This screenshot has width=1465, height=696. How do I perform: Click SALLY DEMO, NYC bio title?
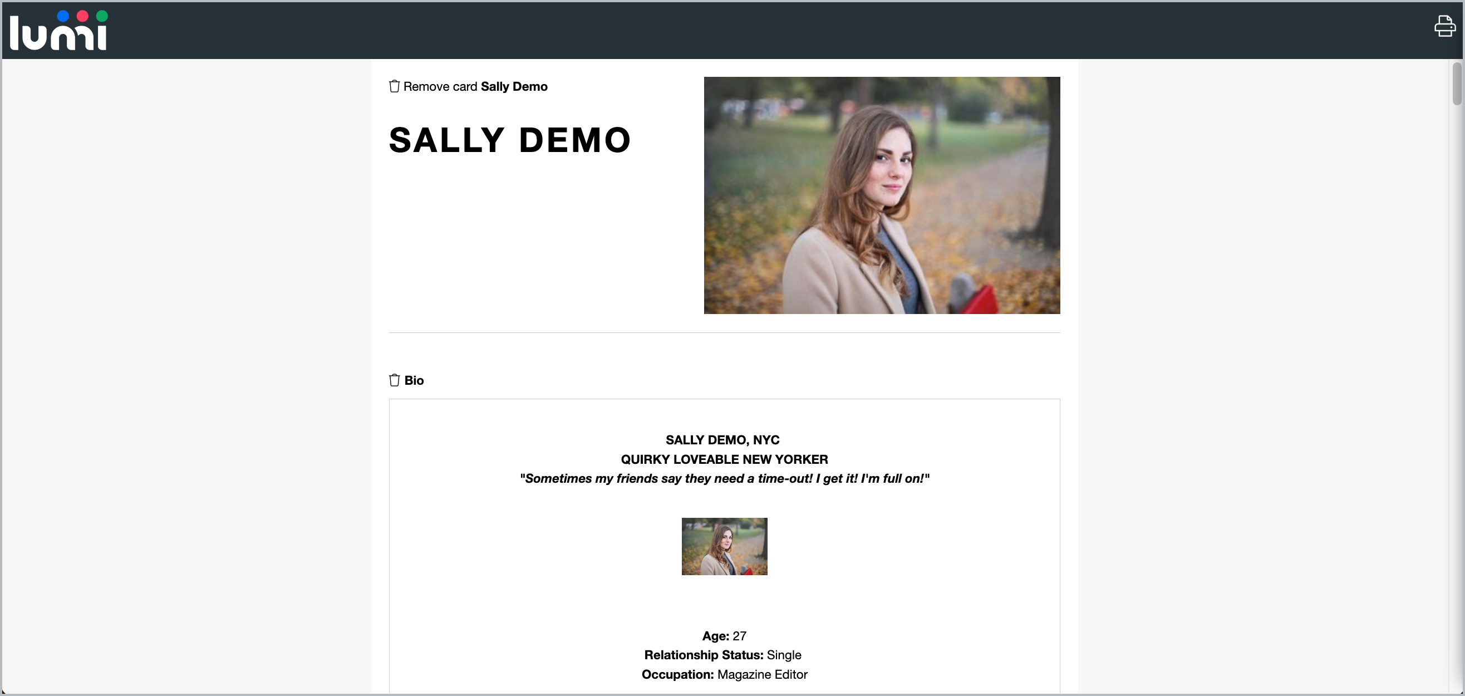point(722,440)
